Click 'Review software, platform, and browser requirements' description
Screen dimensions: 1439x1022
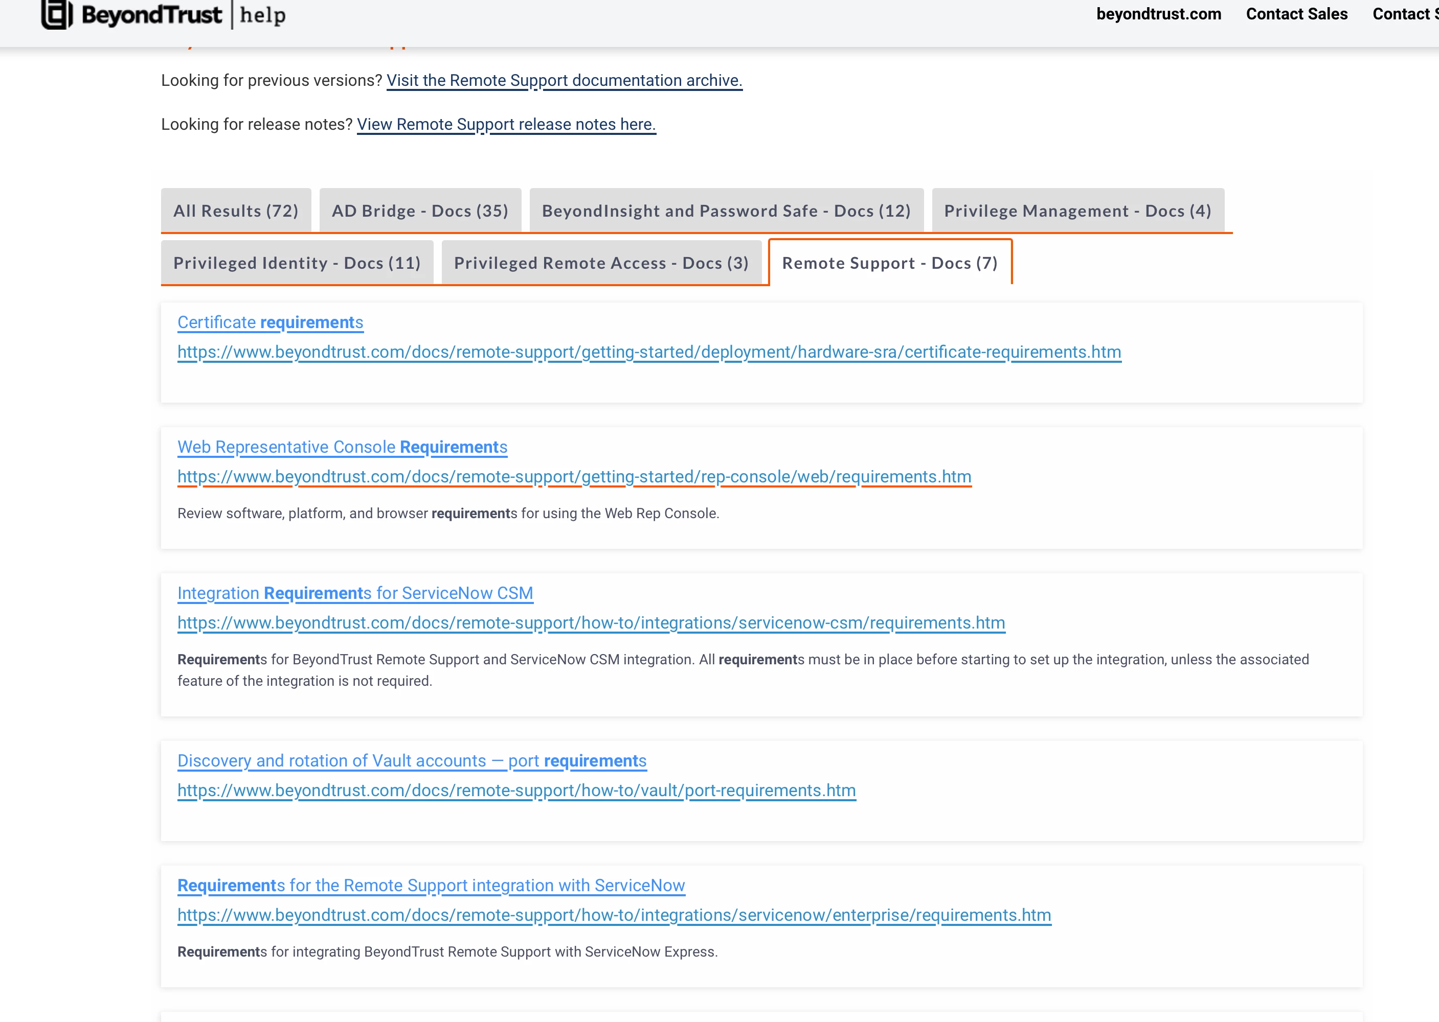click(448, 514)
